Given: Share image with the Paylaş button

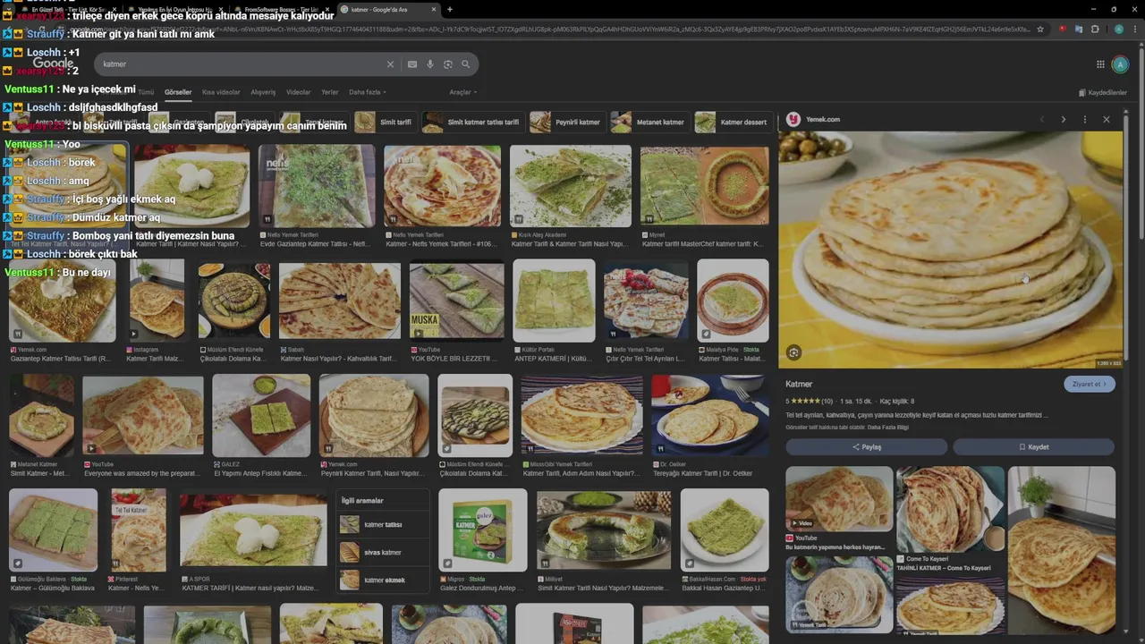Looking at the screenshot, I should point(866,447).
